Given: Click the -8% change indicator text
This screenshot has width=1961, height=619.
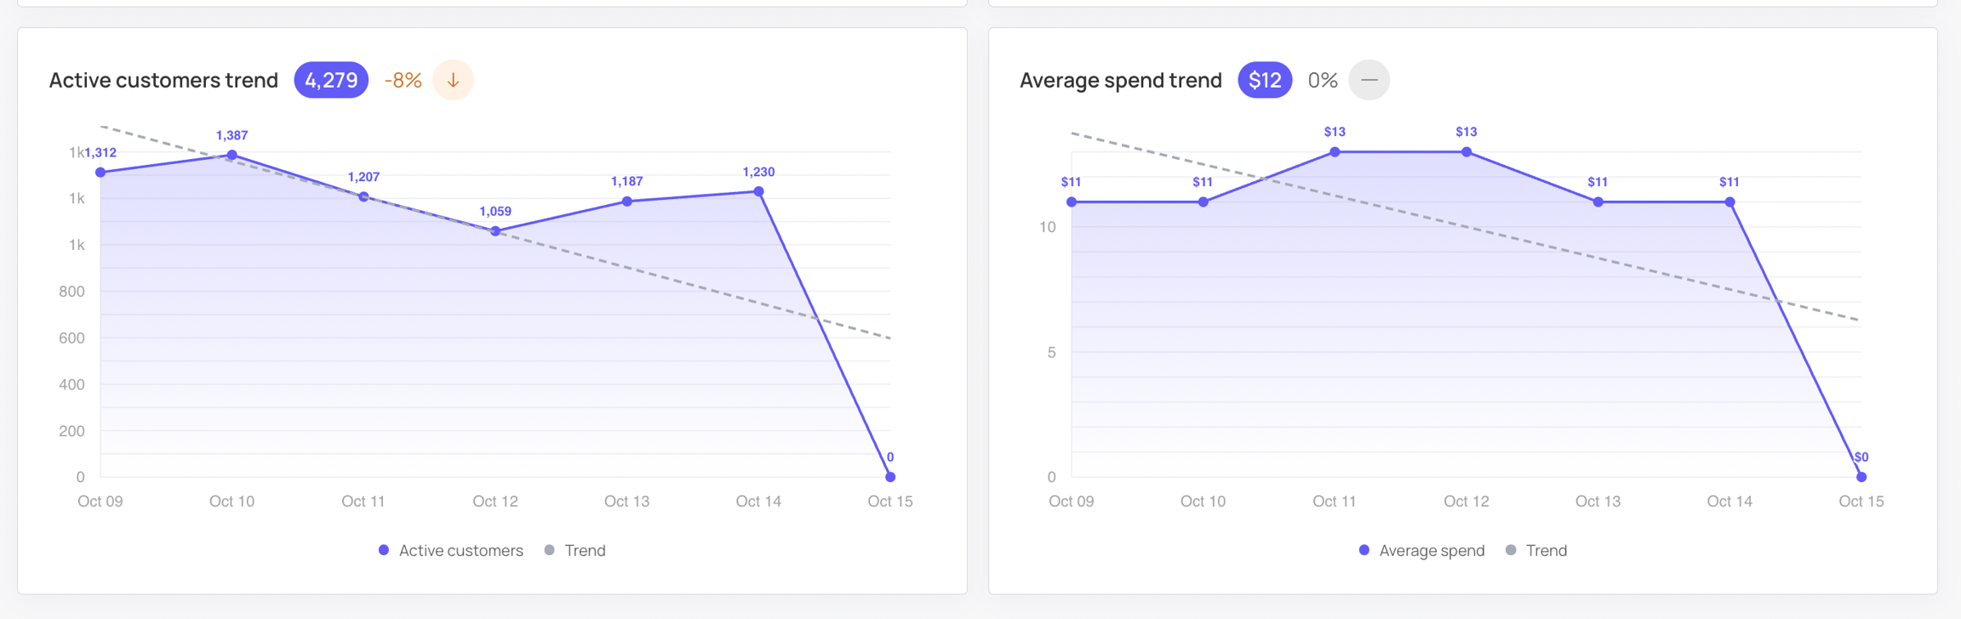Looking at the screenshot, I should [x=403, y=81].
